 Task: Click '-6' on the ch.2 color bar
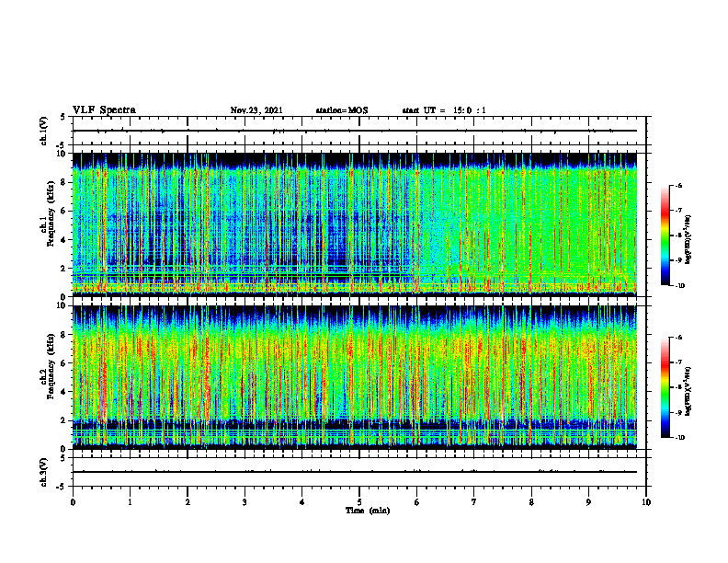(679, 338)
